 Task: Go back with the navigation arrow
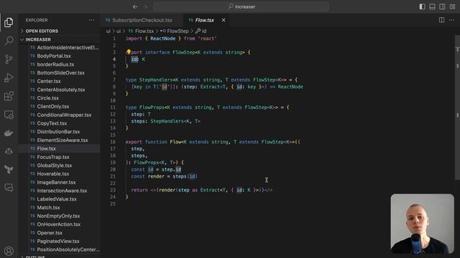(x=135, y=6)
